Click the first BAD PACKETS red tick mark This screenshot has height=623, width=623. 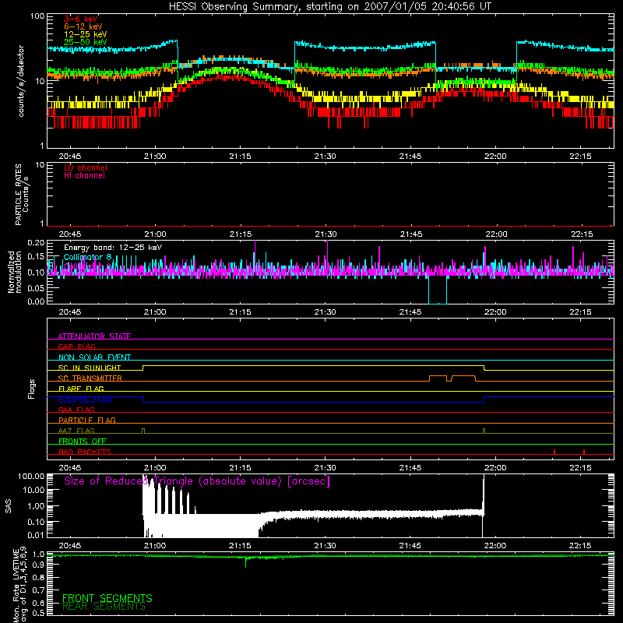(554, 452)
